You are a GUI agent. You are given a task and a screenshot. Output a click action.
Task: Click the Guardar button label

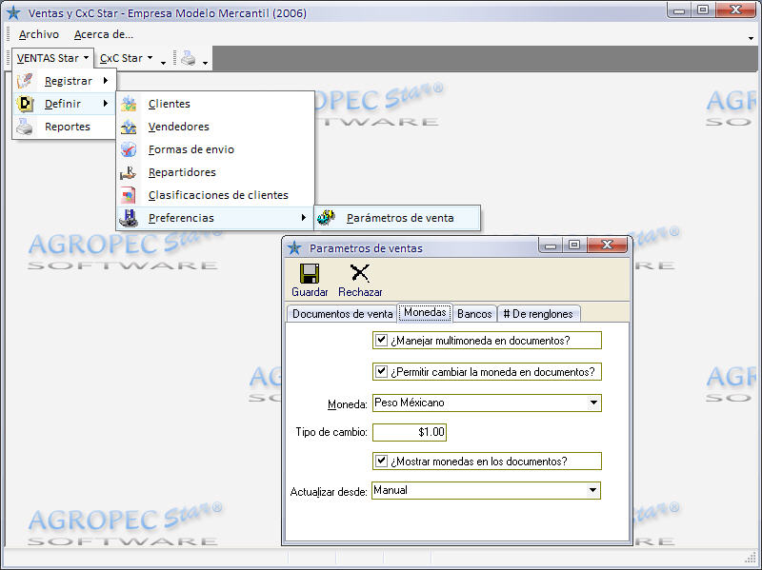click(310, 292)
